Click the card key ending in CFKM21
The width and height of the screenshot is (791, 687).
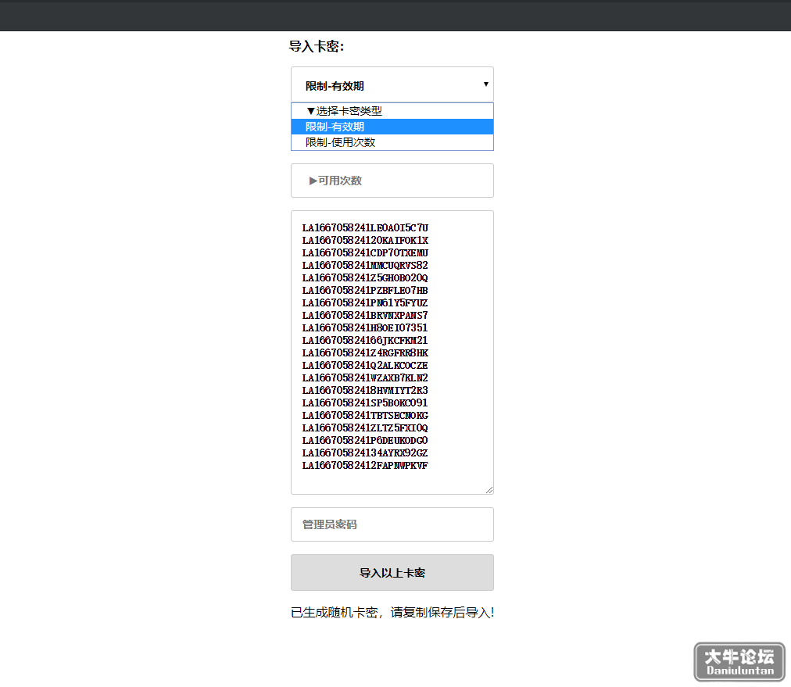click(x=365, y=341)
